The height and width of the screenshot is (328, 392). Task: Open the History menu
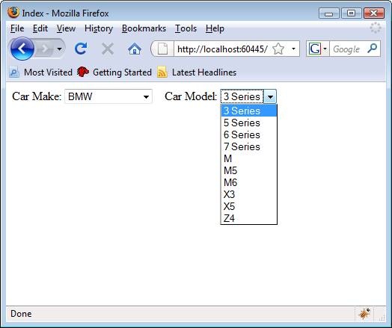point(99,28)
